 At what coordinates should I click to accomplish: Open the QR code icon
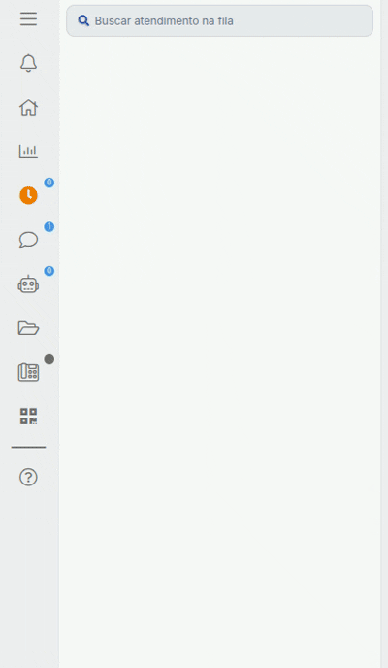28,416
